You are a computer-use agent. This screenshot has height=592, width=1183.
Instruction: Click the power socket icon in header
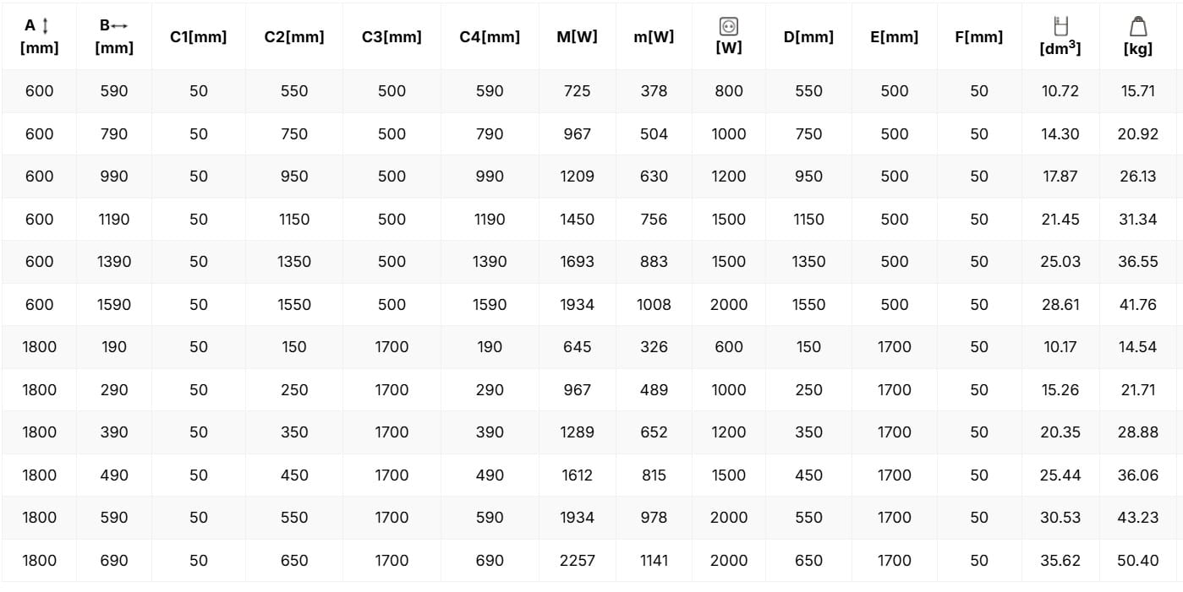pos(728,26)
